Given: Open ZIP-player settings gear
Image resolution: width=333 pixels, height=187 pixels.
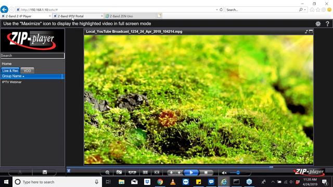Looking at the screenshot, I should (318, 24).
